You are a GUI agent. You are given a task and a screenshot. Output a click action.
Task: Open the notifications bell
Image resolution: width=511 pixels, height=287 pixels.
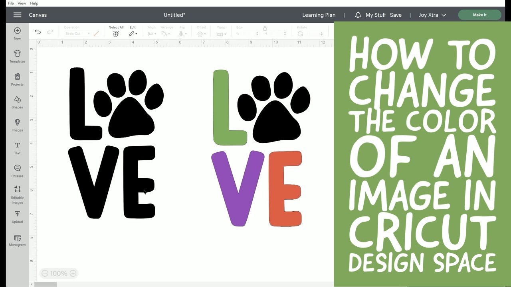(x=358, y=15)
